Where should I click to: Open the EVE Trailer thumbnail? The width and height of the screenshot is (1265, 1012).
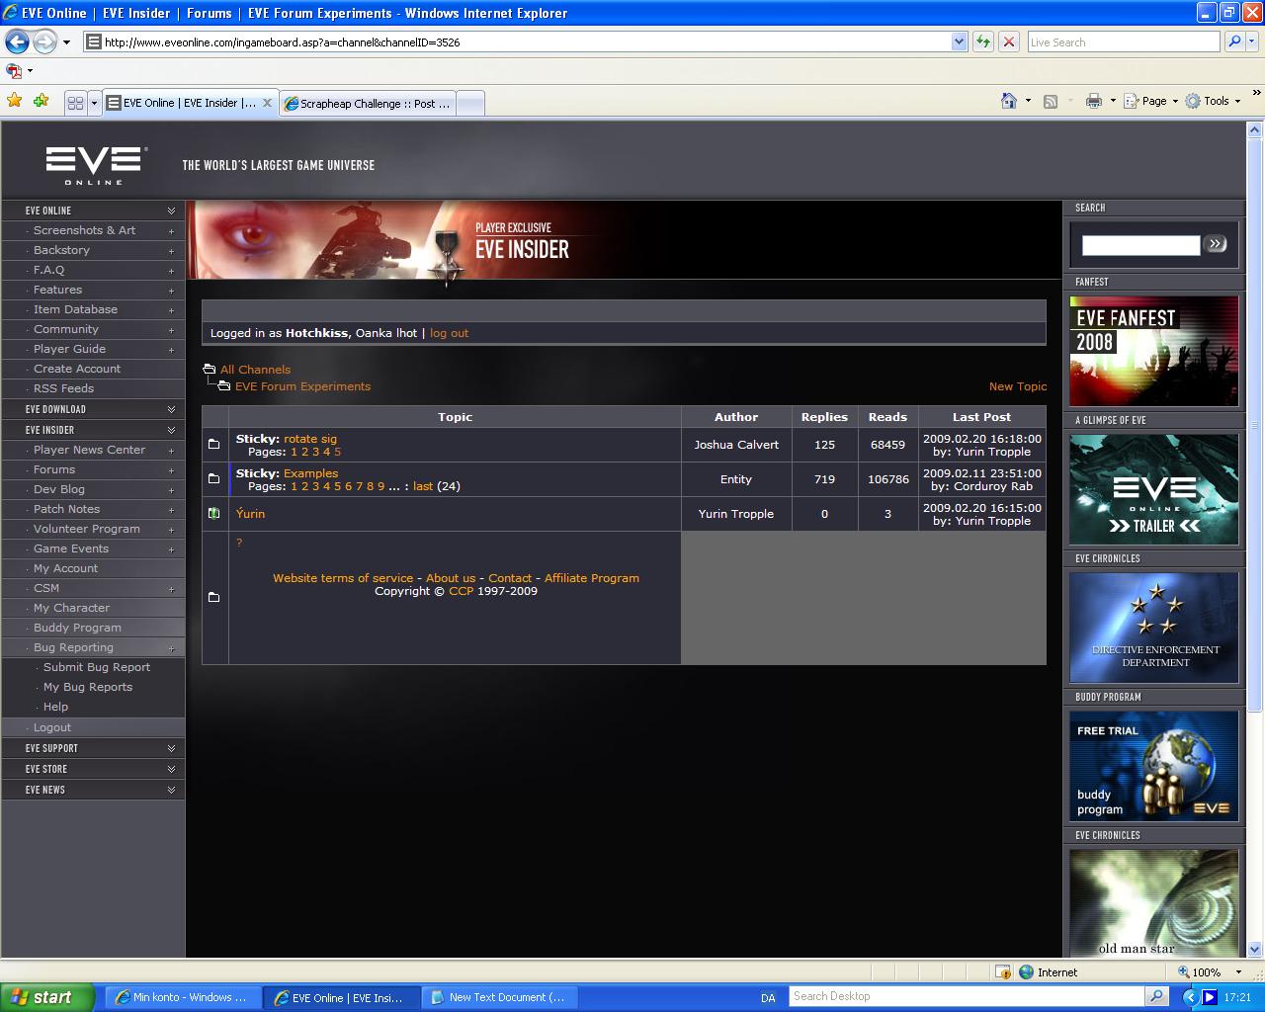pyautogui.click(x=1153, y=489)
